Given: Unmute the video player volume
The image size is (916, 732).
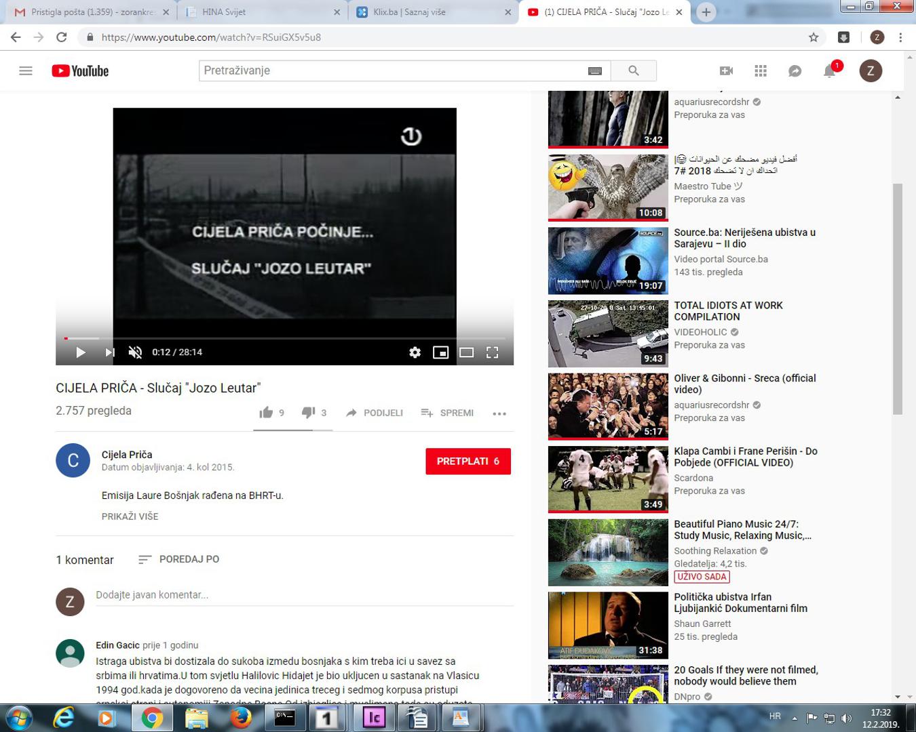Looking at the screenshot, I should (x=135, y=352).
